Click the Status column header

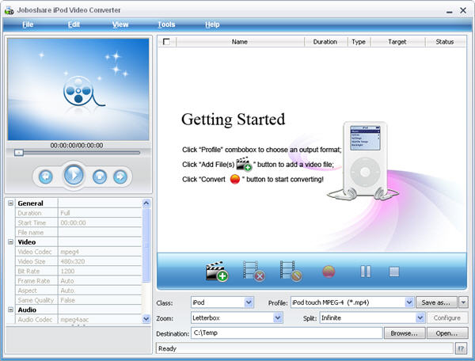click(445, 42)
